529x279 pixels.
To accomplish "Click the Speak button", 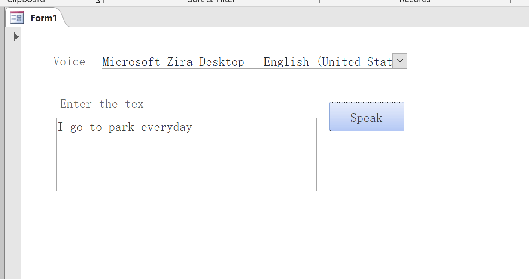I will 367,117.
